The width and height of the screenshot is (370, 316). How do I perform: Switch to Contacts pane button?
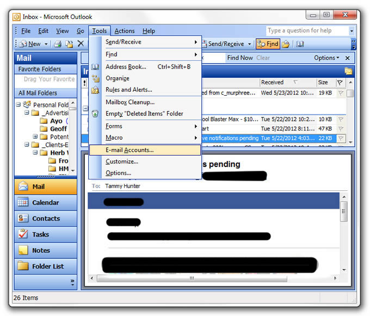[x=46, y=218]
